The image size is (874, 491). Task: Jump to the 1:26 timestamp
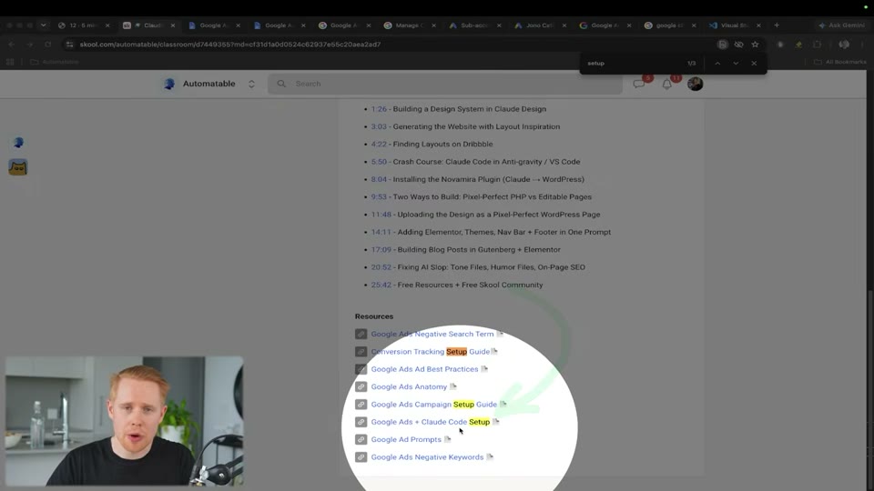[379, 109]
